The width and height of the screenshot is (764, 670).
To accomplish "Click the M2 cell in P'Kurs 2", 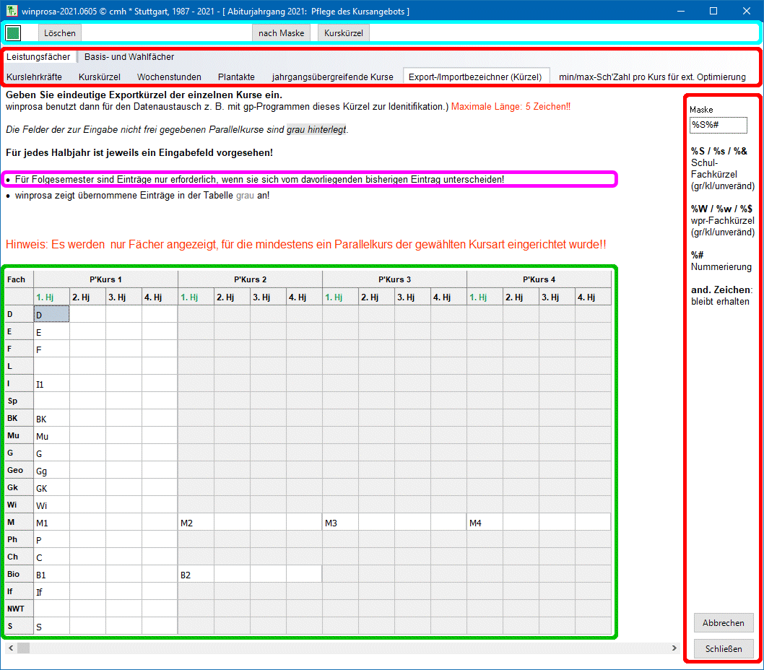I will 196,522.
